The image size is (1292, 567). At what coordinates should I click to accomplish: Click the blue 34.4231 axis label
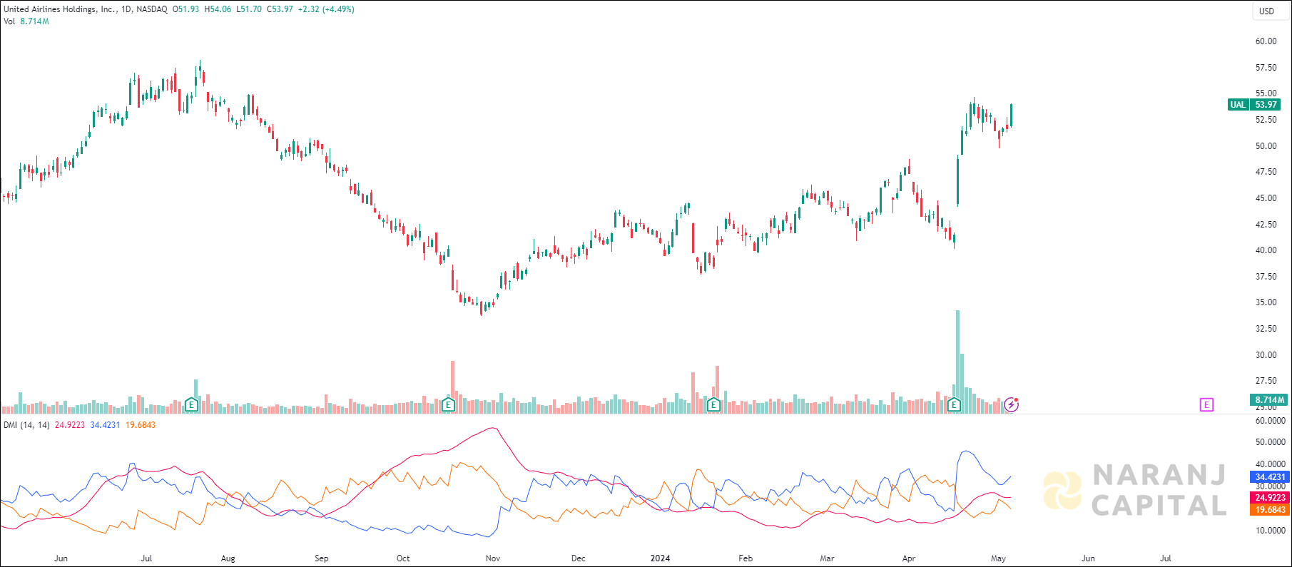click(x=1270, y=477)
